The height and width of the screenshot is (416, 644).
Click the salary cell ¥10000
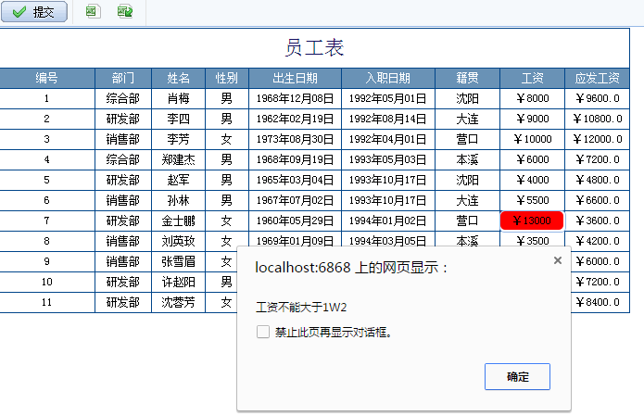click(532, 139)
